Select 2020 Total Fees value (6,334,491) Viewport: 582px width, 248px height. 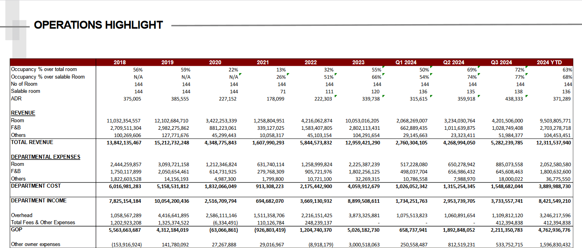point(223,223)
